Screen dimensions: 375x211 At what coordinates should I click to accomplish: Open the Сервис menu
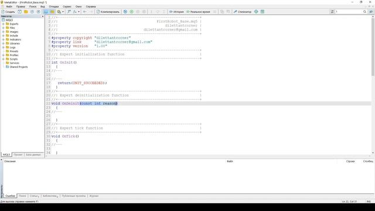click(x=67, y=6)
